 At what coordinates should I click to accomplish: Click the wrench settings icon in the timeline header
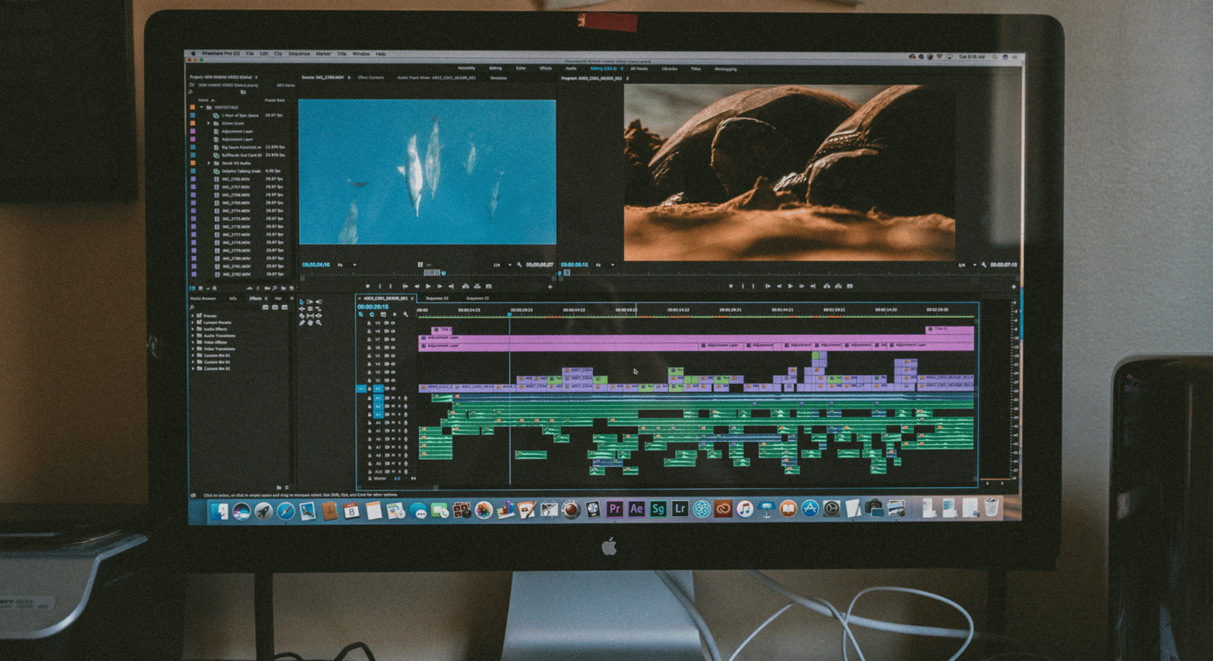[405, 314]
